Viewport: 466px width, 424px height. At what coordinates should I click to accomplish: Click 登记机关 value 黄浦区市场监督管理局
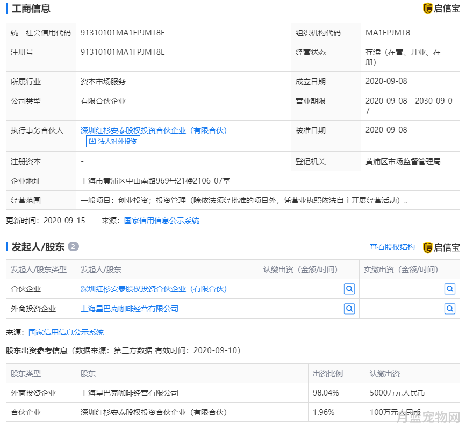tap(403, 162)
